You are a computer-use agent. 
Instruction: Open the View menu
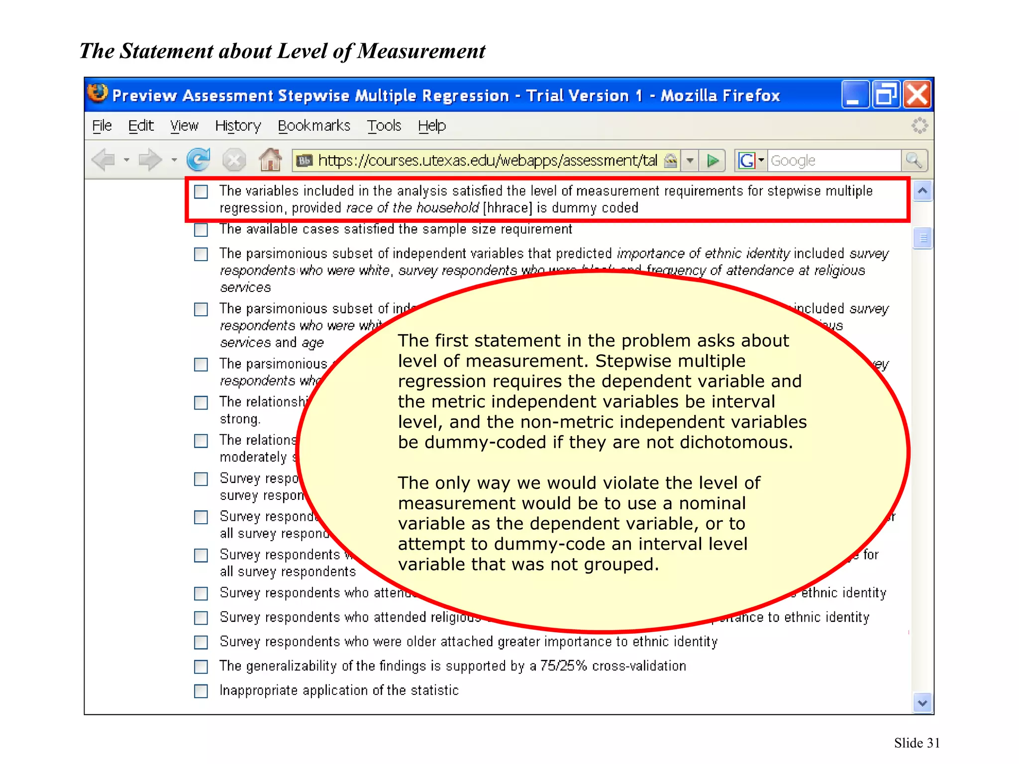(184, 126)
